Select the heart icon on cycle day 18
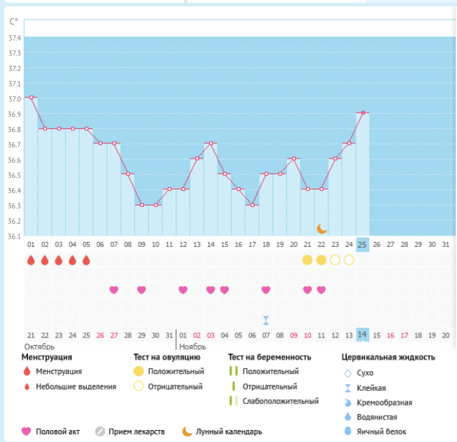457x442 pixels. [265, 290]
